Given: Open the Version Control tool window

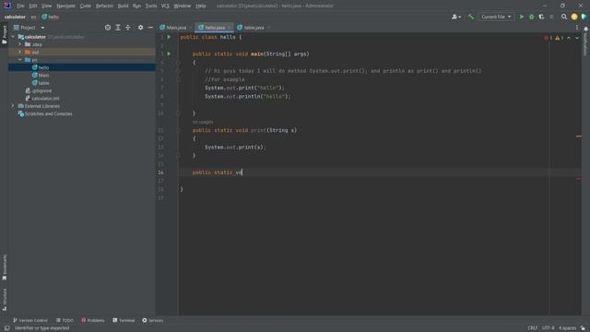Looking at the screenshot, I should point(30,320).
